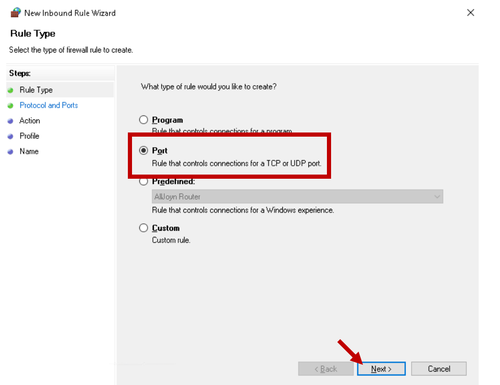Jump to the Action step in sidebar
500x385 pixels.
tap(30, 121)
